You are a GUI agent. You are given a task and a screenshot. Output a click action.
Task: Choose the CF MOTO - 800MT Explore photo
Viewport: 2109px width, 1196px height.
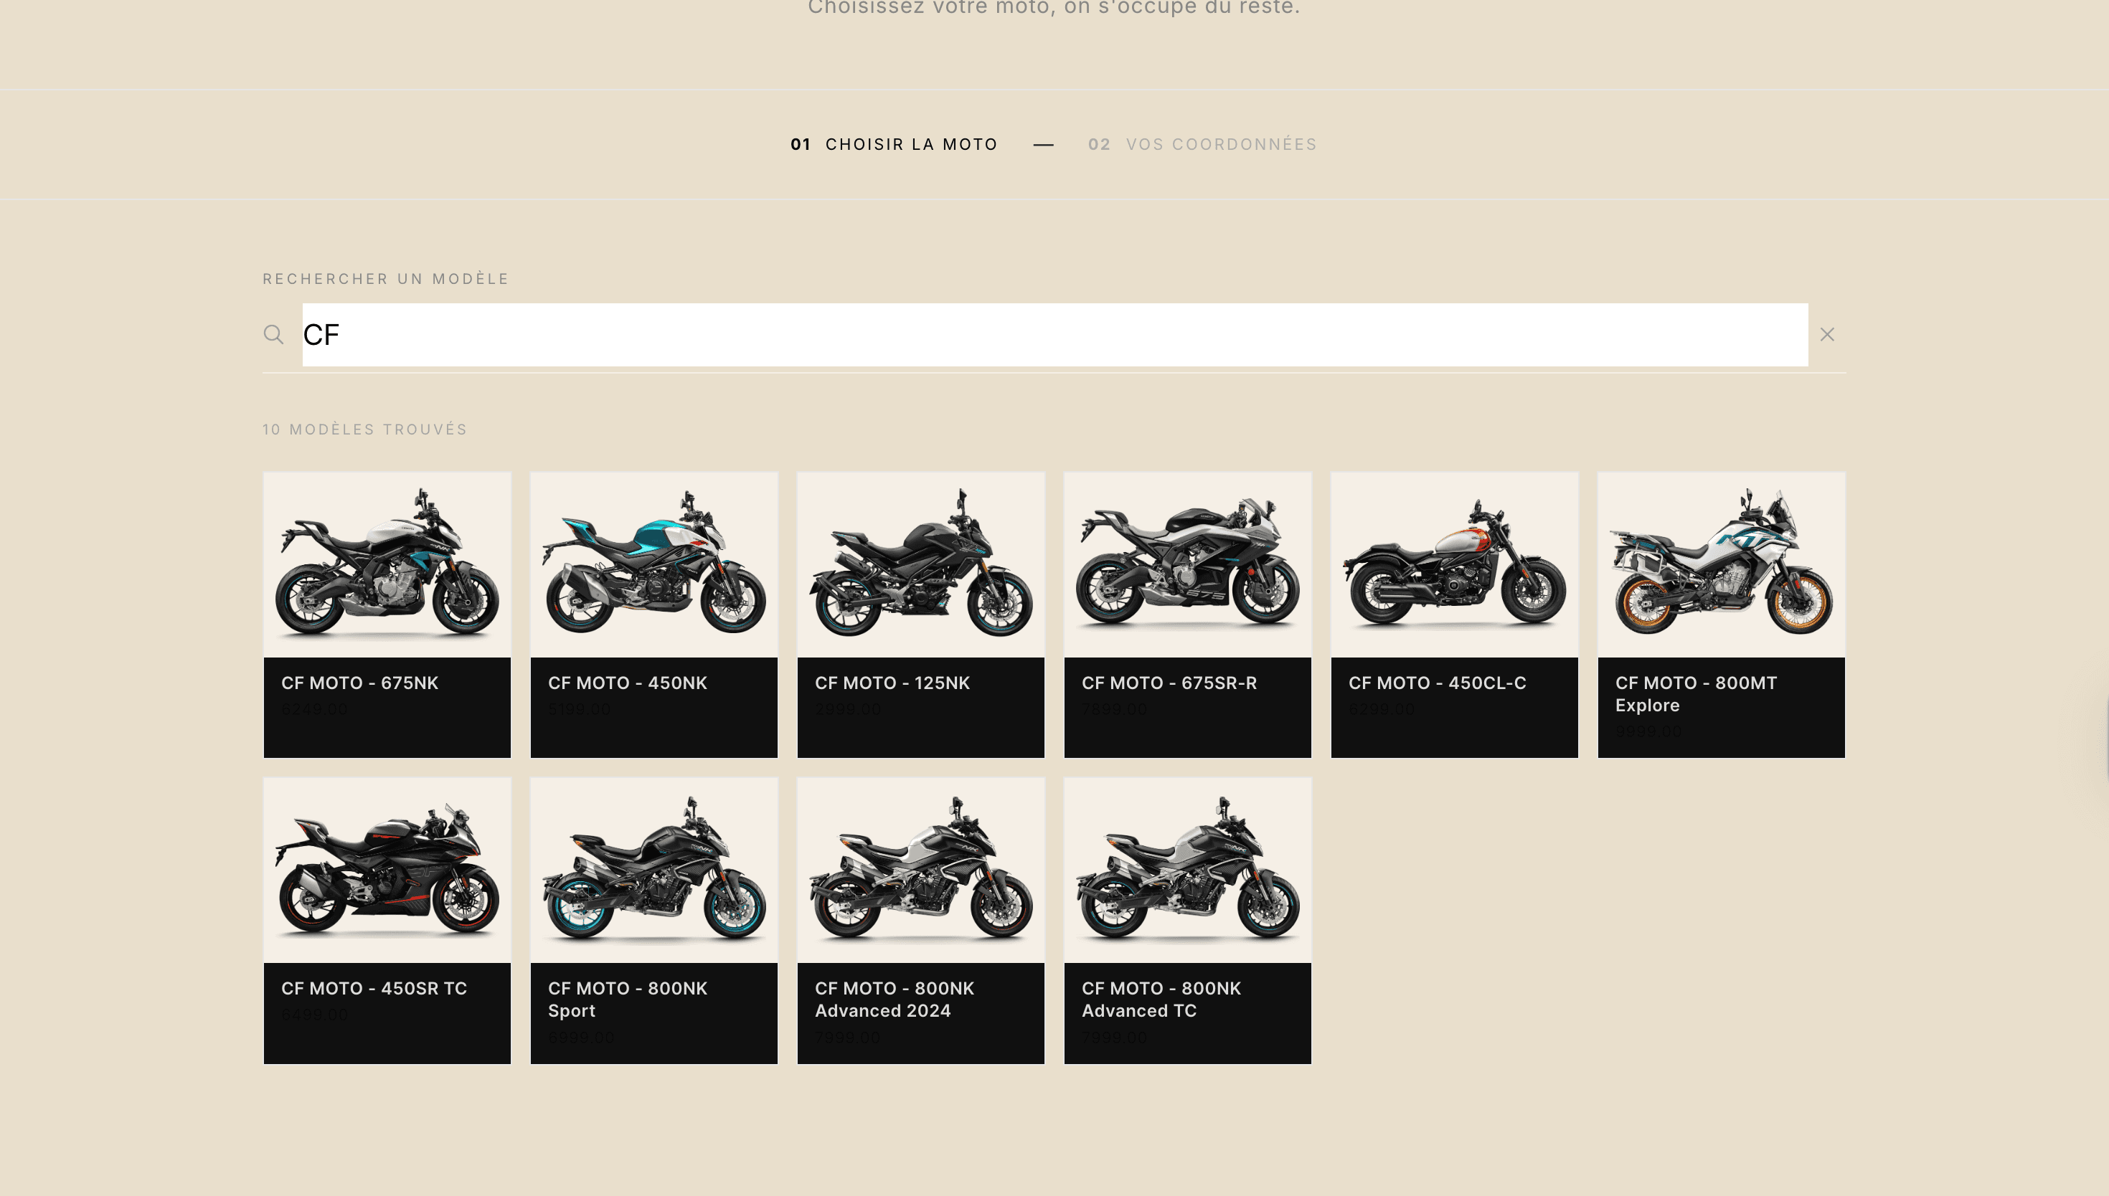pyautogui.click(x=1721, y=564)
